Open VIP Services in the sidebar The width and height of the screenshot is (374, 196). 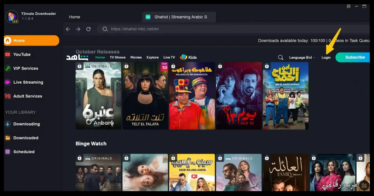[25, 68]
